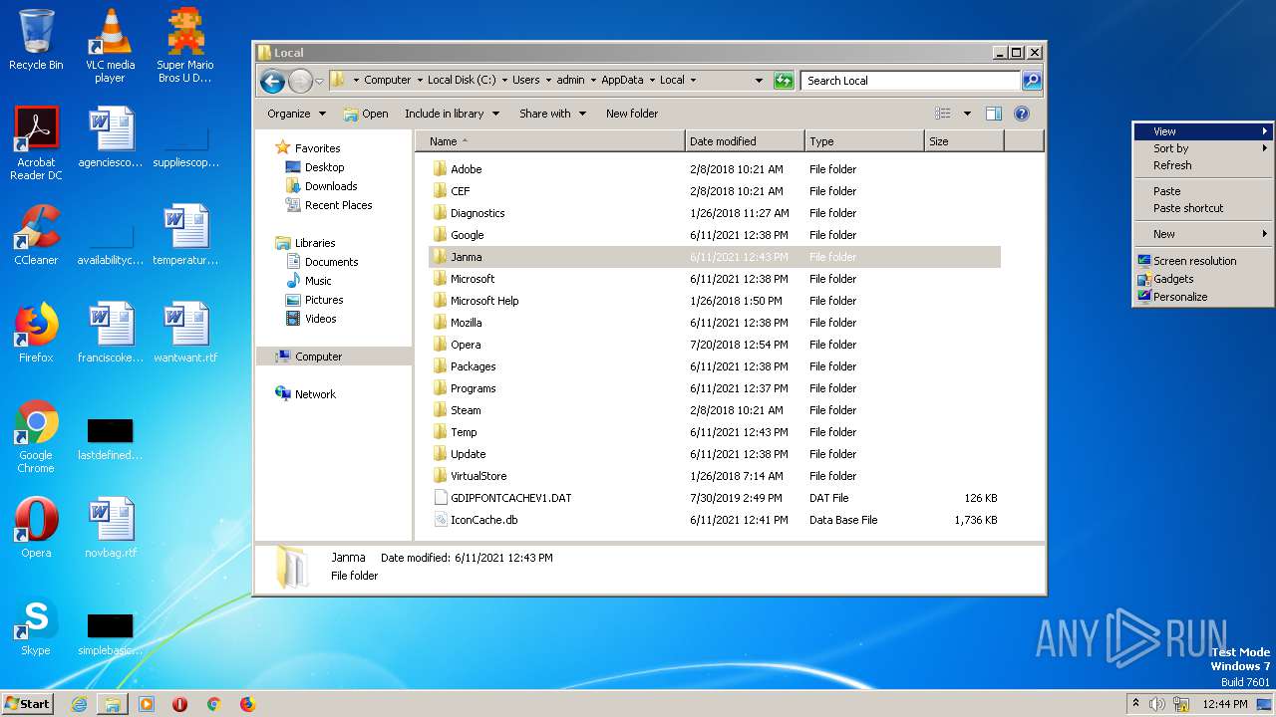Screen dimensions: 1276x717
Task: Select the novbag.rtf desktop file
Action: (x=111, y=529)
